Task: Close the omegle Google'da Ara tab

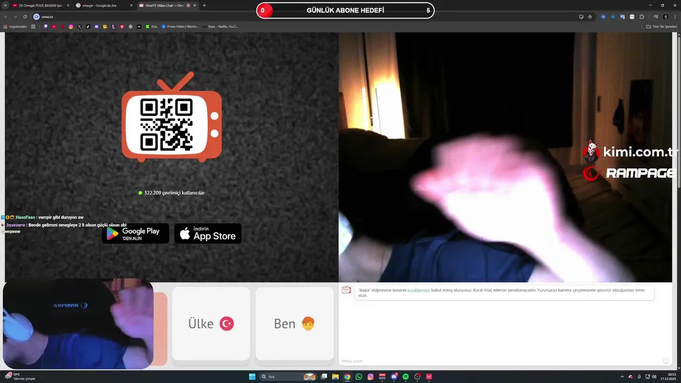Action: (130, 5)
